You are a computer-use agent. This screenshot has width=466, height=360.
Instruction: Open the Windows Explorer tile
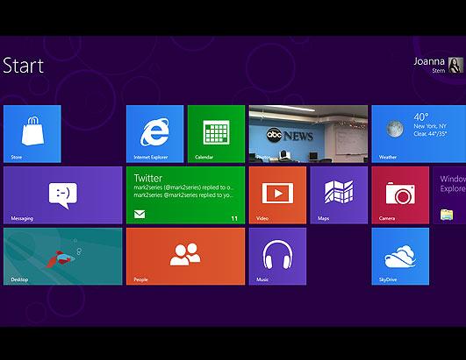449,195
